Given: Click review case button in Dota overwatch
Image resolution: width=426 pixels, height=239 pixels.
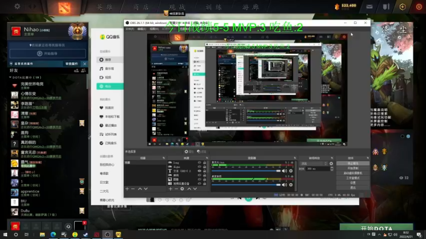Looking at the screenshot, I should click(x=72, y=64).
